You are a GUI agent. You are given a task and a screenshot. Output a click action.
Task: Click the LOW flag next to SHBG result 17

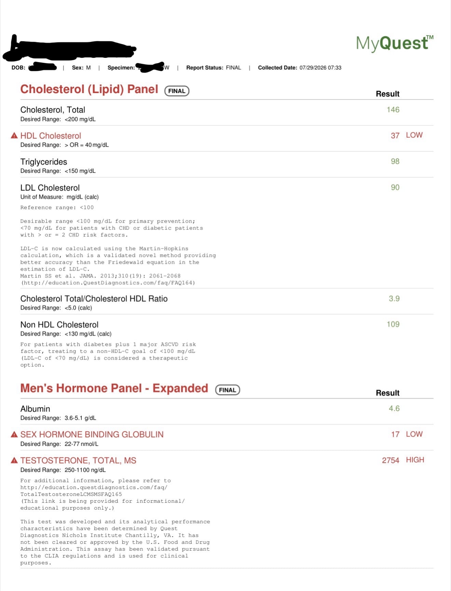[x=414, y=434]
